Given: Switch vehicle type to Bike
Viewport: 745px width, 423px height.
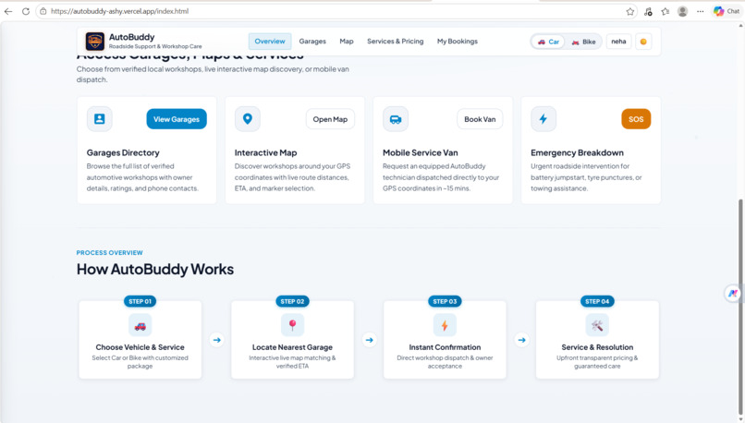Looking at the screenshot, I should point(583,42).
